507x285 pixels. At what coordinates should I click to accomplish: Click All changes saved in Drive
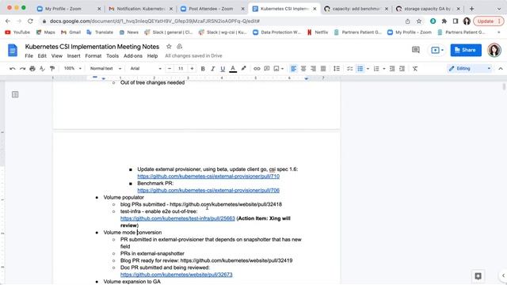click(x=193, y=56)
